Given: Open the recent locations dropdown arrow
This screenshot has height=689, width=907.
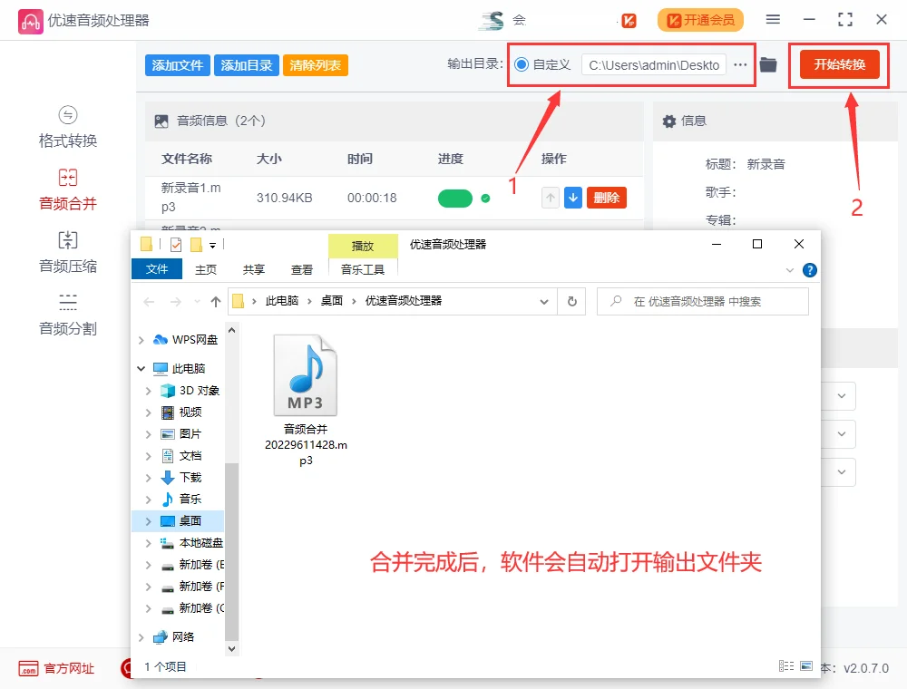Looking at the screenshot, I should coord(197,302).
